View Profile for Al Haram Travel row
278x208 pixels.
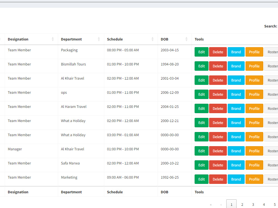[254, 108]
